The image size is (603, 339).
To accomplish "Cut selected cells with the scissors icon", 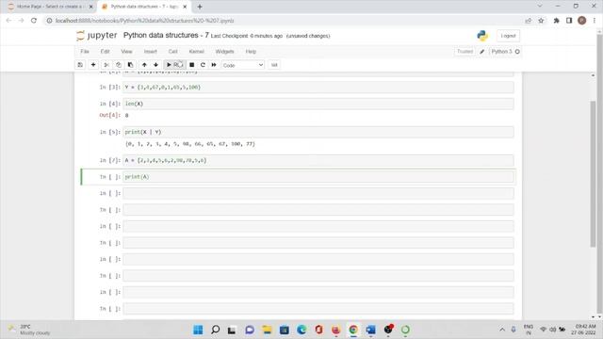I will pos(106,65).
